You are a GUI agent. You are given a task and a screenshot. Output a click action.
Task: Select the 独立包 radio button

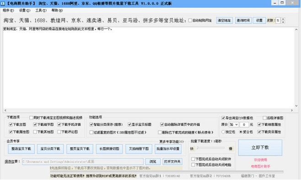[223, 132]
